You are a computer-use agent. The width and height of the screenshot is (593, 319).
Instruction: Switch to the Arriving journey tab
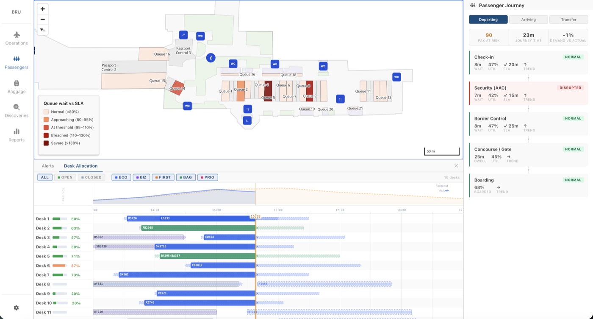528,20
